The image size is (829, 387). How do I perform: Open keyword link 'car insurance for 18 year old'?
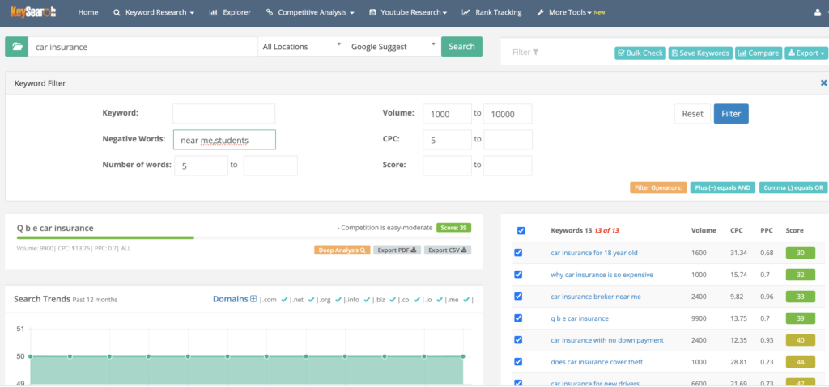593,253
